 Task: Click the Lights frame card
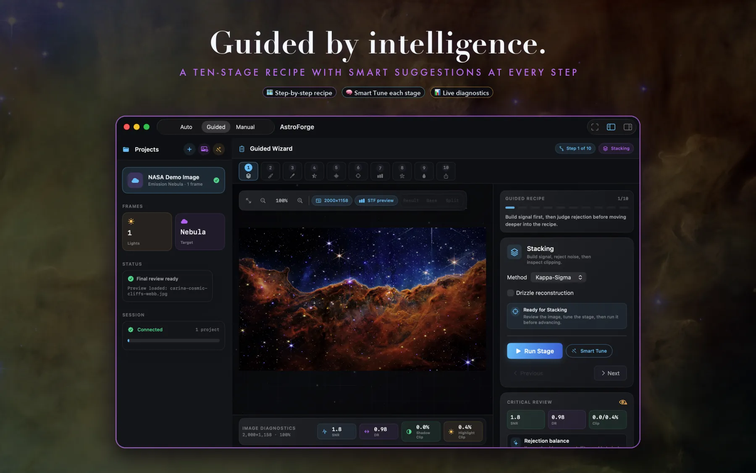[x=147, y=232]
